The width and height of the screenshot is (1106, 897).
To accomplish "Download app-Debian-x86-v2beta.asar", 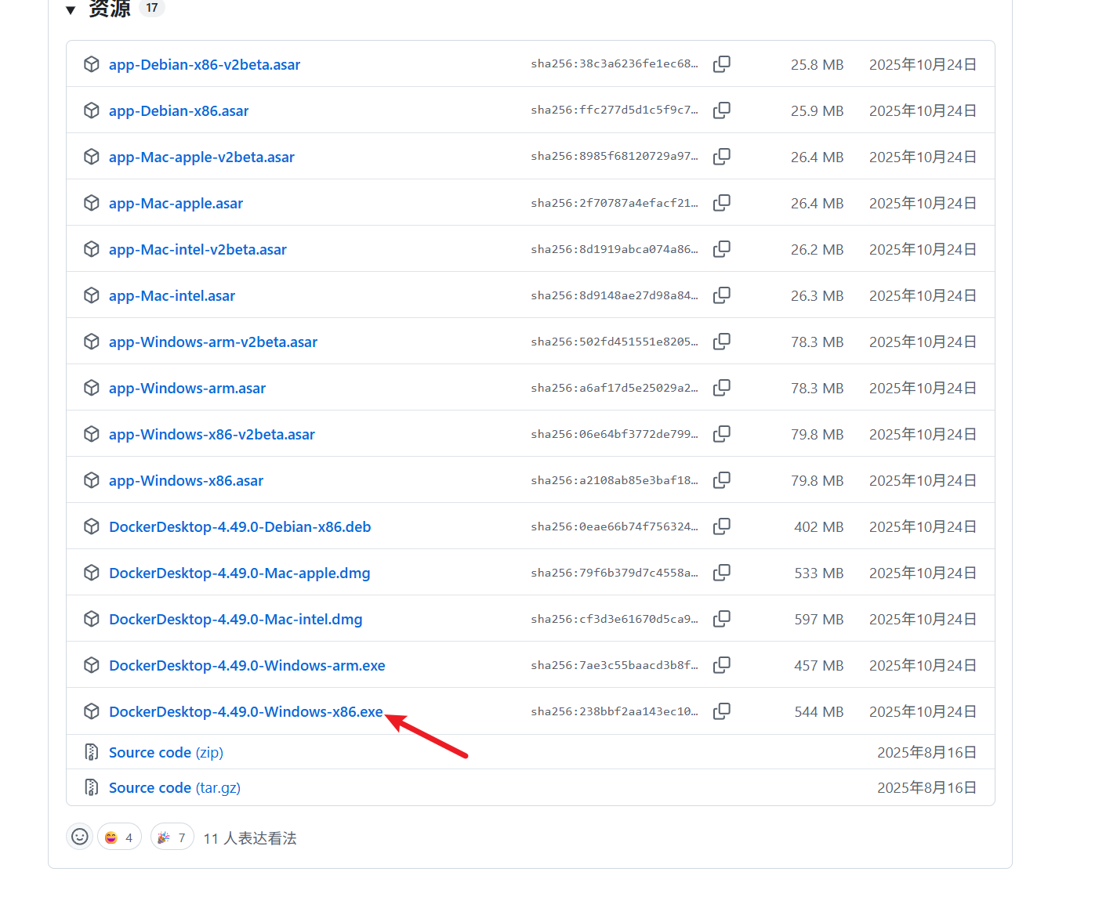I will click(205, 65).
